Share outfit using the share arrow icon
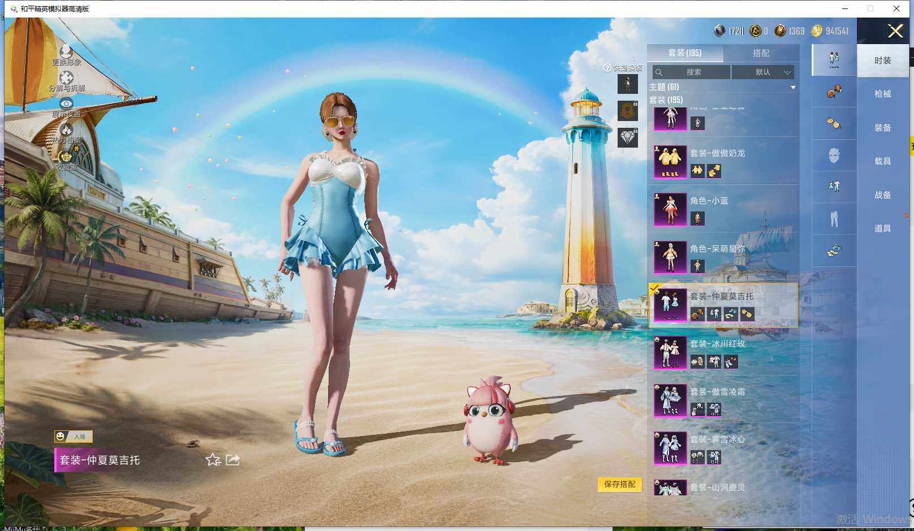Viewport: 914px width, 531px height. tap(233, 460)
